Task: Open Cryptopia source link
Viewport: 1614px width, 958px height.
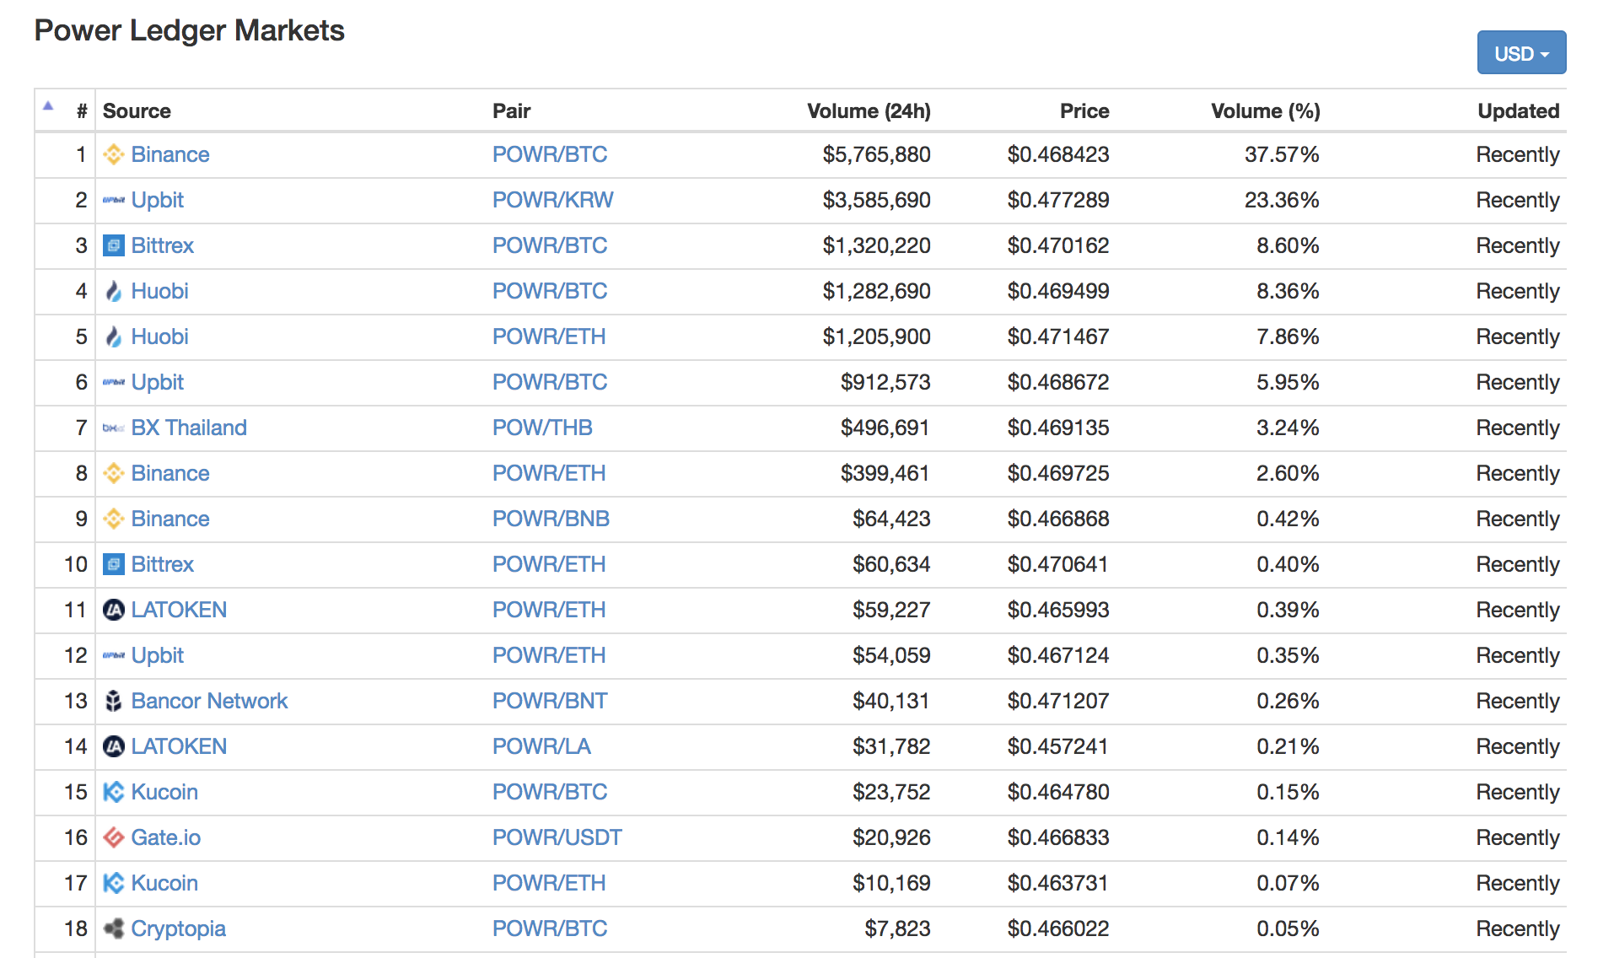Action: coord(179,928)
